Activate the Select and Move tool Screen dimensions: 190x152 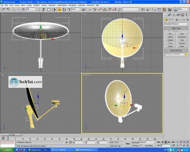(x=60, y=10)
